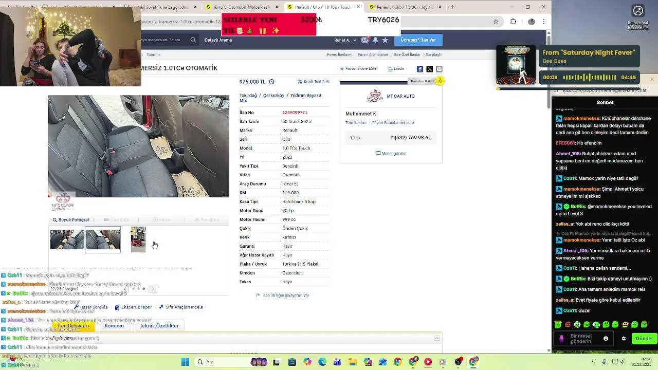Click Favorilerime Ekle link
This screenshot has height=370, width=658.
tap(358, 69)
